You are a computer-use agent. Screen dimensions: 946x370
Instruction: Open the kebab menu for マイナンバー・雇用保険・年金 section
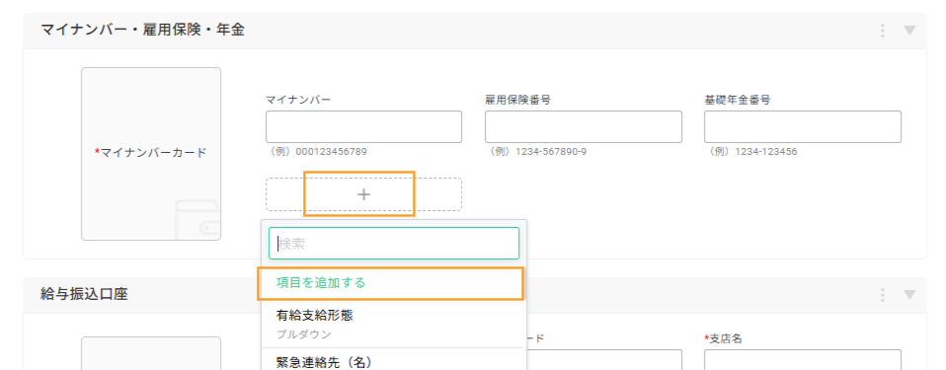click(883, 31)
